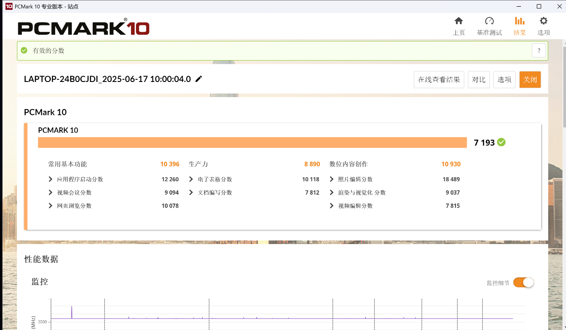Expand 渲染与视觉化分数 row
This screenshot has height=330, width=566.
coord(332,192)
